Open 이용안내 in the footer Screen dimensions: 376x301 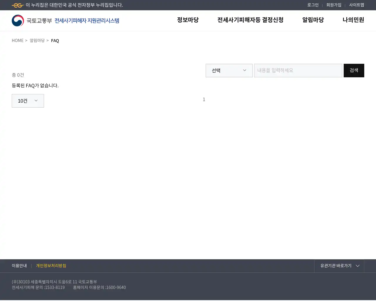tap(19, 266)
